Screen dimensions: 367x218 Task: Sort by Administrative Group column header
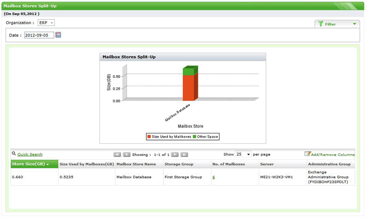click(331, 164)
